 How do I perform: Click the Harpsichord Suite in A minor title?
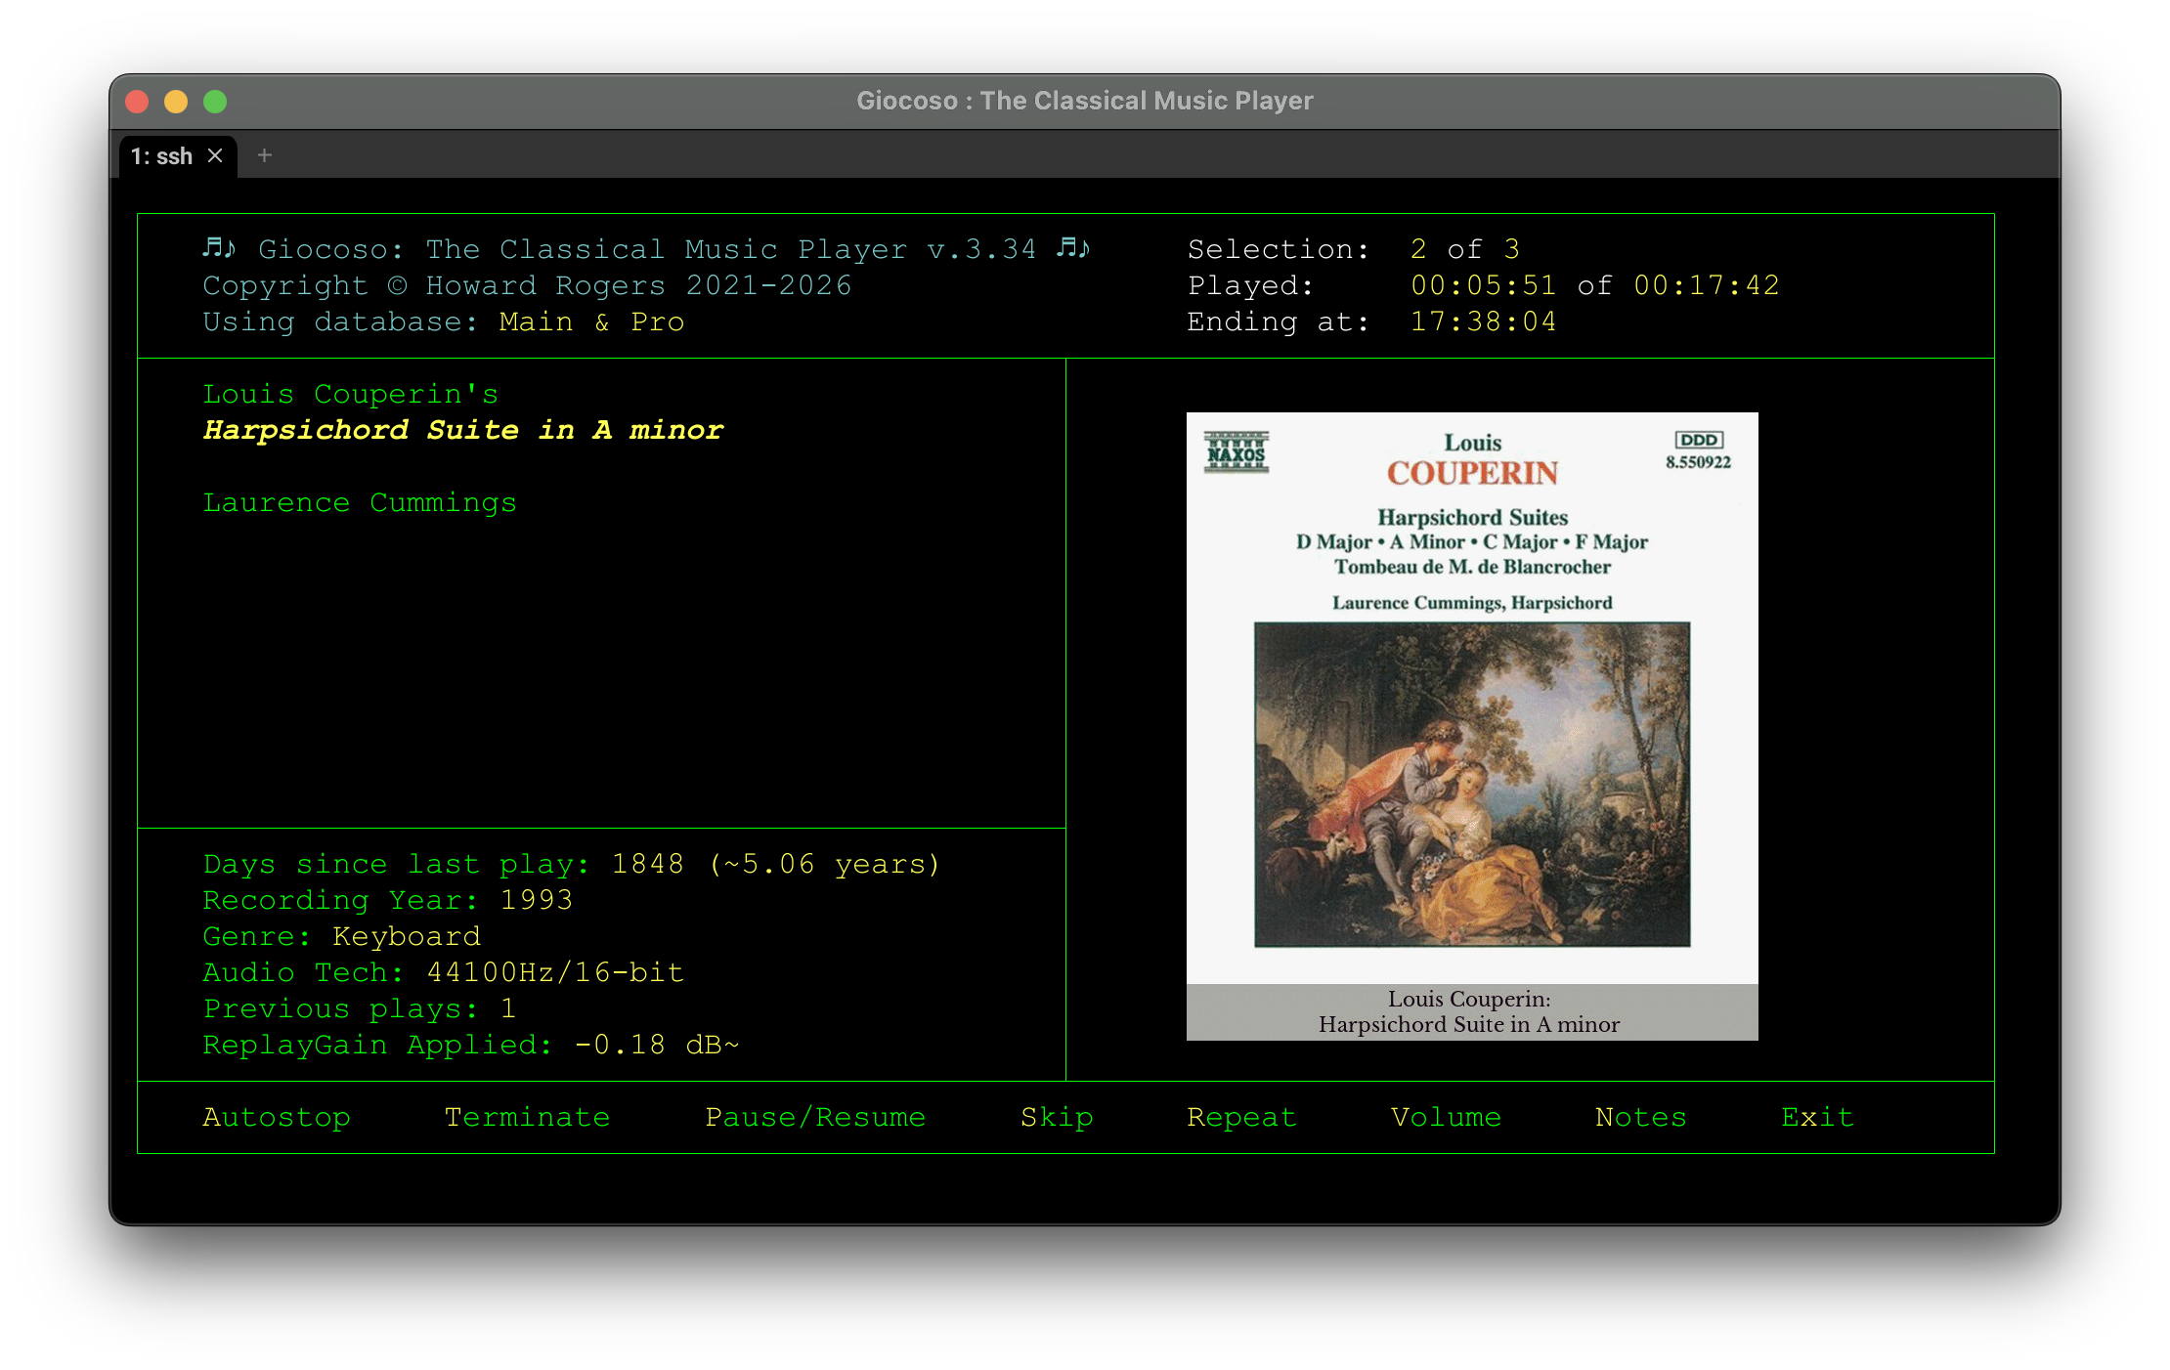coord(462,429)
